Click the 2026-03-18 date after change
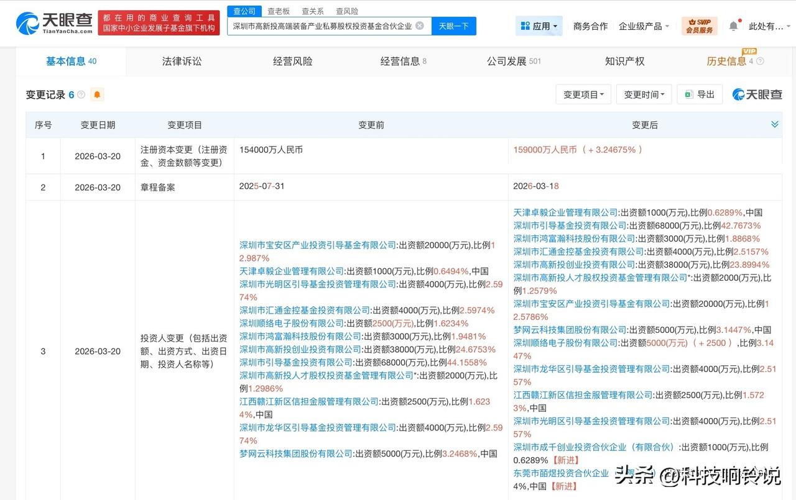 click(x=537, y=186)
